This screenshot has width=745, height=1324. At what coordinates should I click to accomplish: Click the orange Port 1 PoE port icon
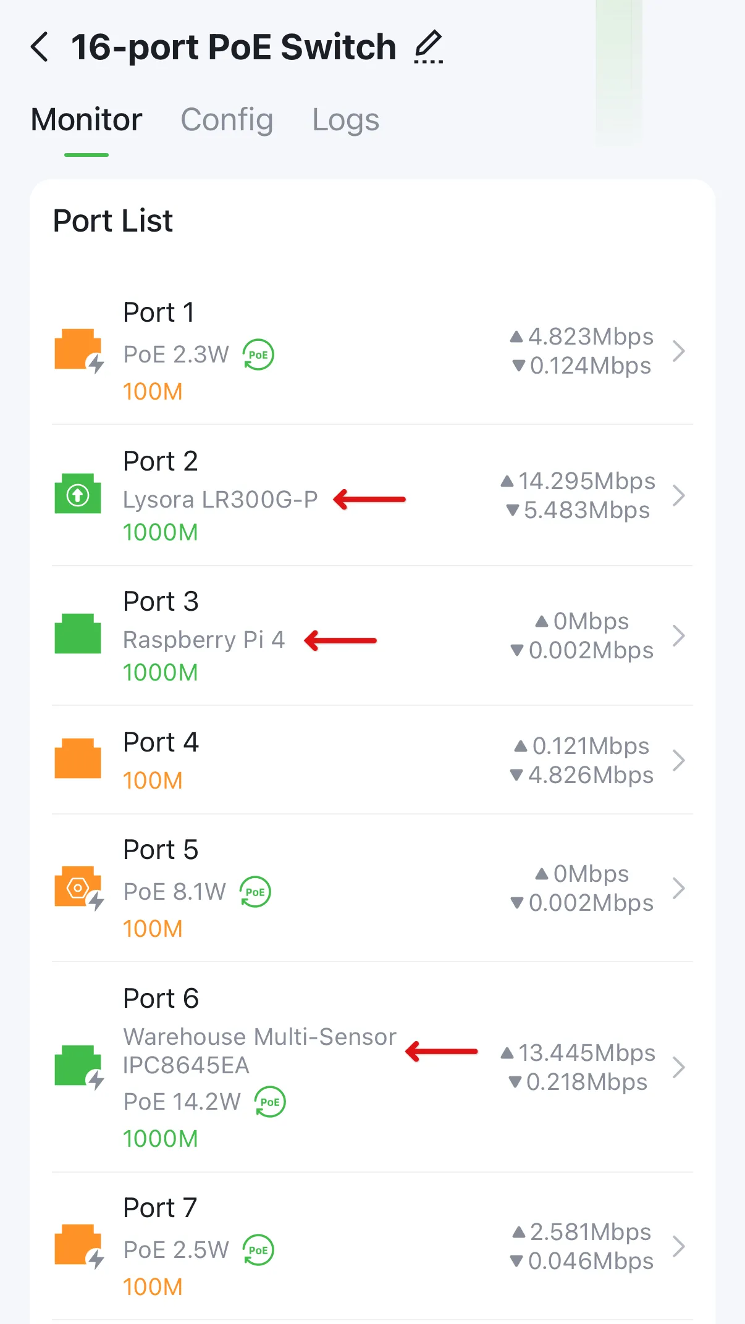pyautogui.click(x=78, y=351)
